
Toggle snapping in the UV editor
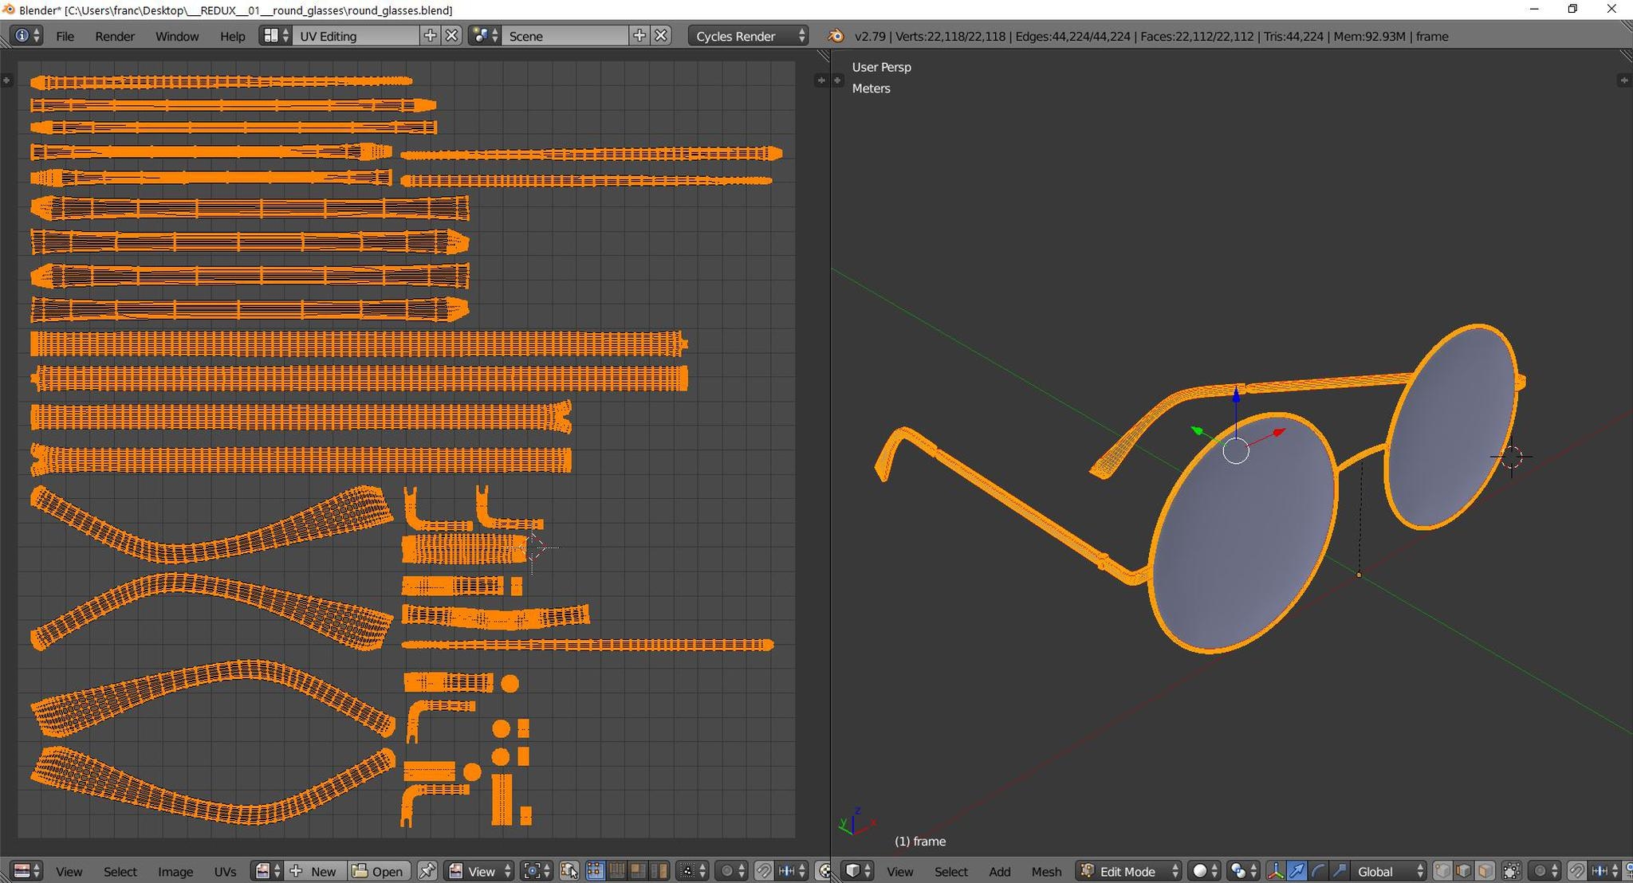764,871
